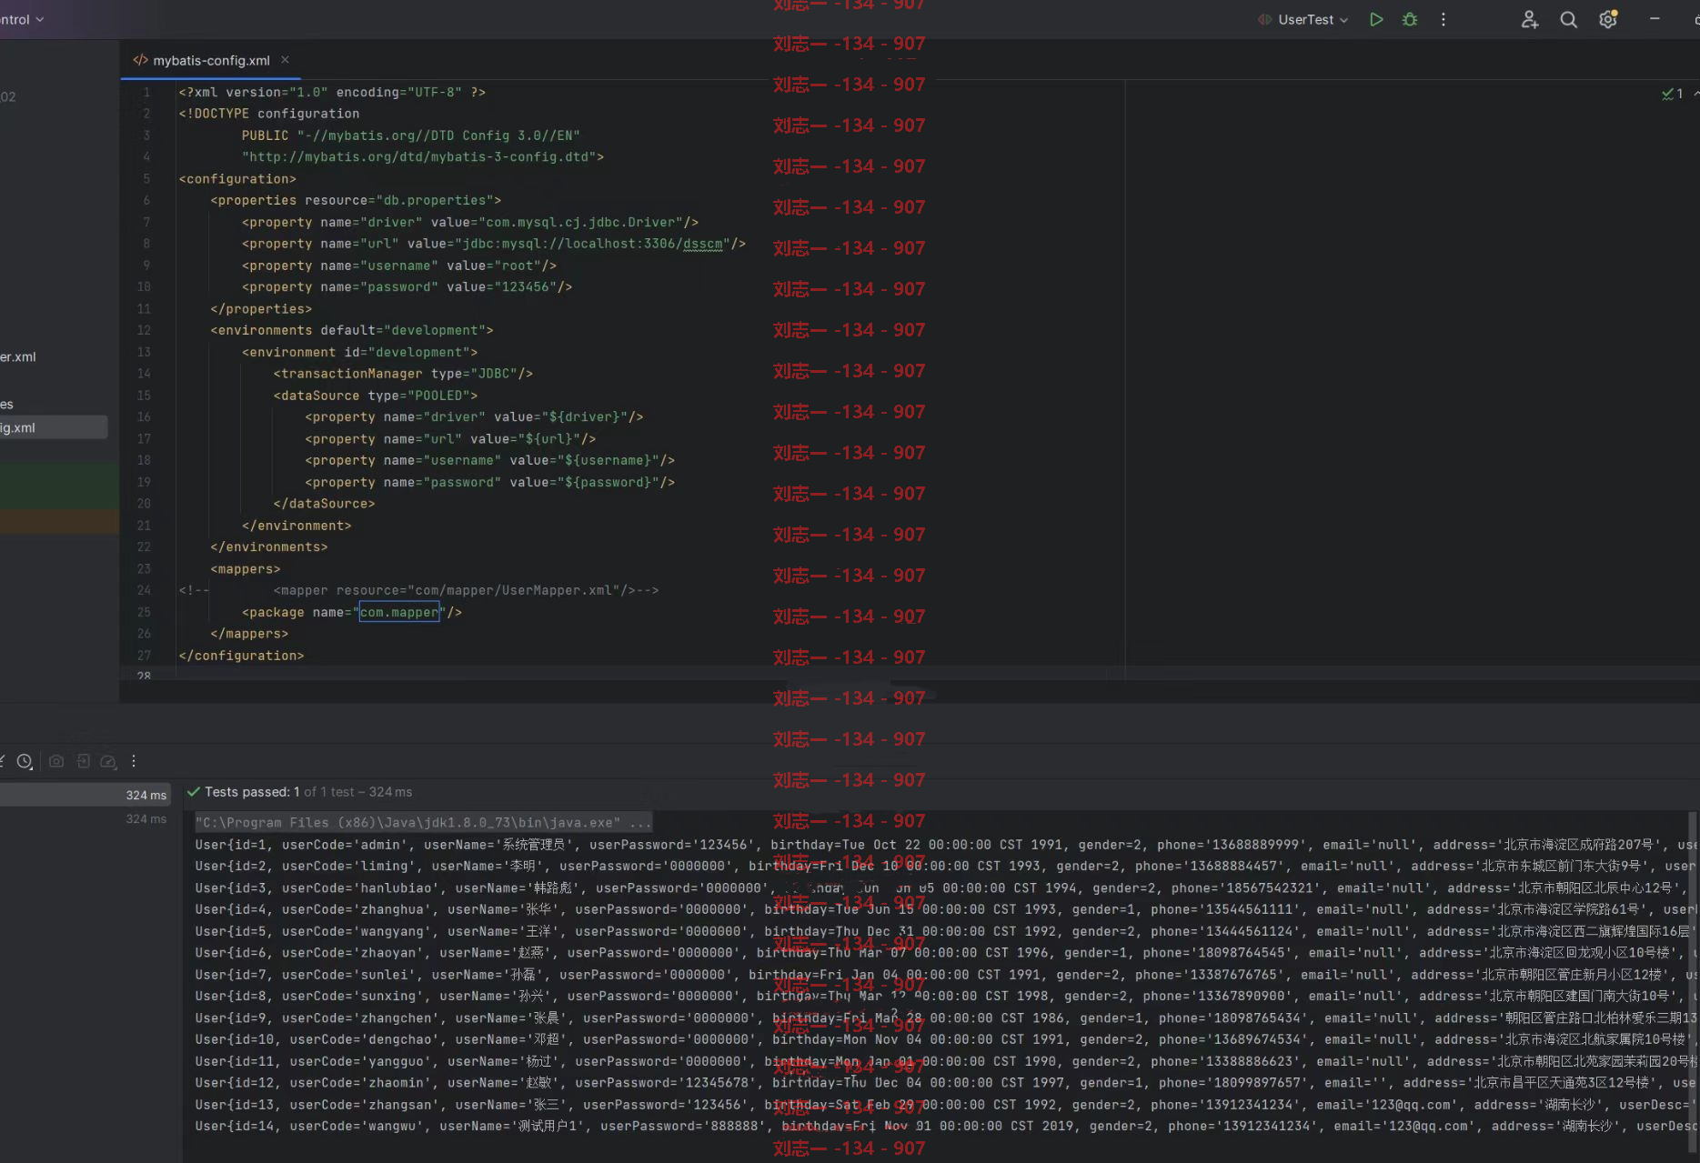Image resolution: width=1700 pixels, height=1163 pixels.
Task: Open Code With Me add-user icon
Action: pos(1530,19)
